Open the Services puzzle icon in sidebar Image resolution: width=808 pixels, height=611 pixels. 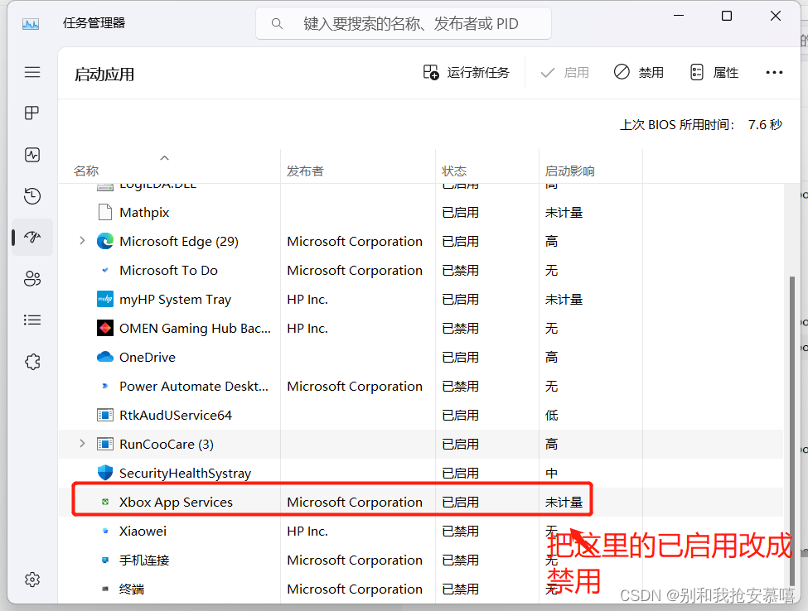pyautogui.click(x=32, y=362)
